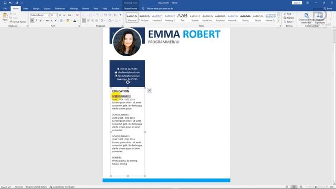Redo the last action

17,3
